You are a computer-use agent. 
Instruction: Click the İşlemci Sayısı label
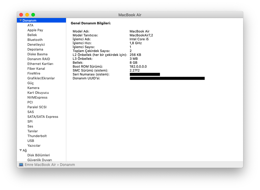pyautogui.click(x=84, y=47)
